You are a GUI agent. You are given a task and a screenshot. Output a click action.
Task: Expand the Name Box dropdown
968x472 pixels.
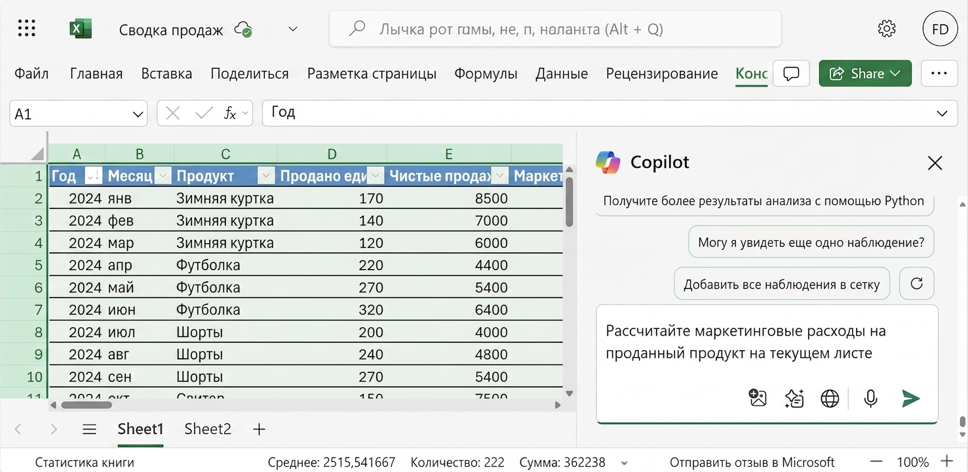(138, 114)
